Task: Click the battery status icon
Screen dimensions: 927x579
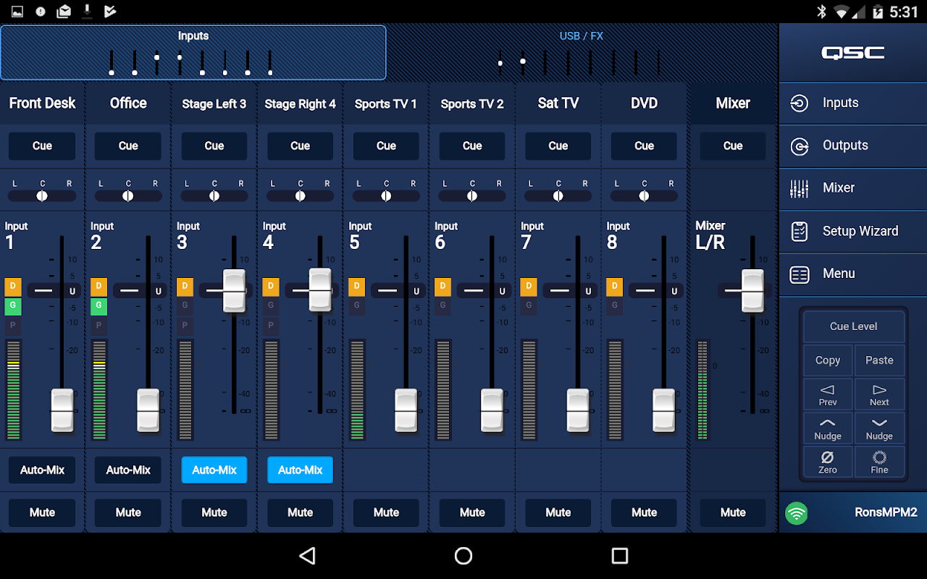Action: [878, 12]
